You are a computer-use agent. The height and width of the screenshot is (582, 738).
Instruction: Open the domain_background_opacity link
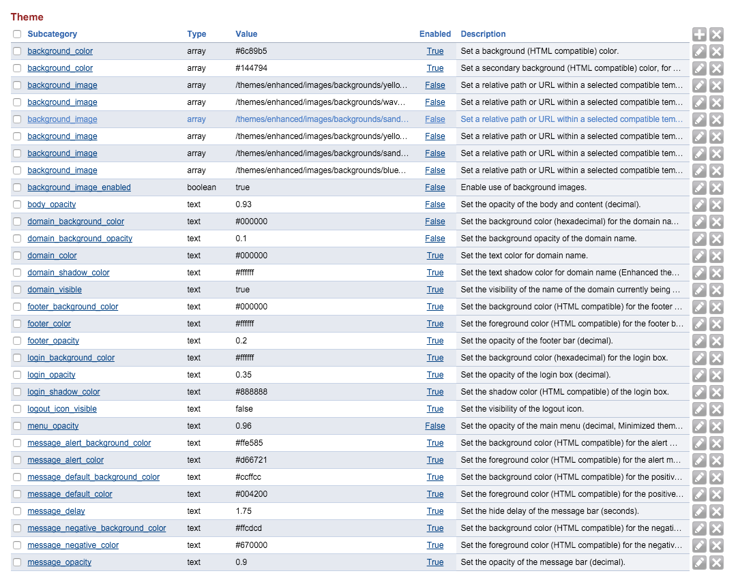[80, 239]
